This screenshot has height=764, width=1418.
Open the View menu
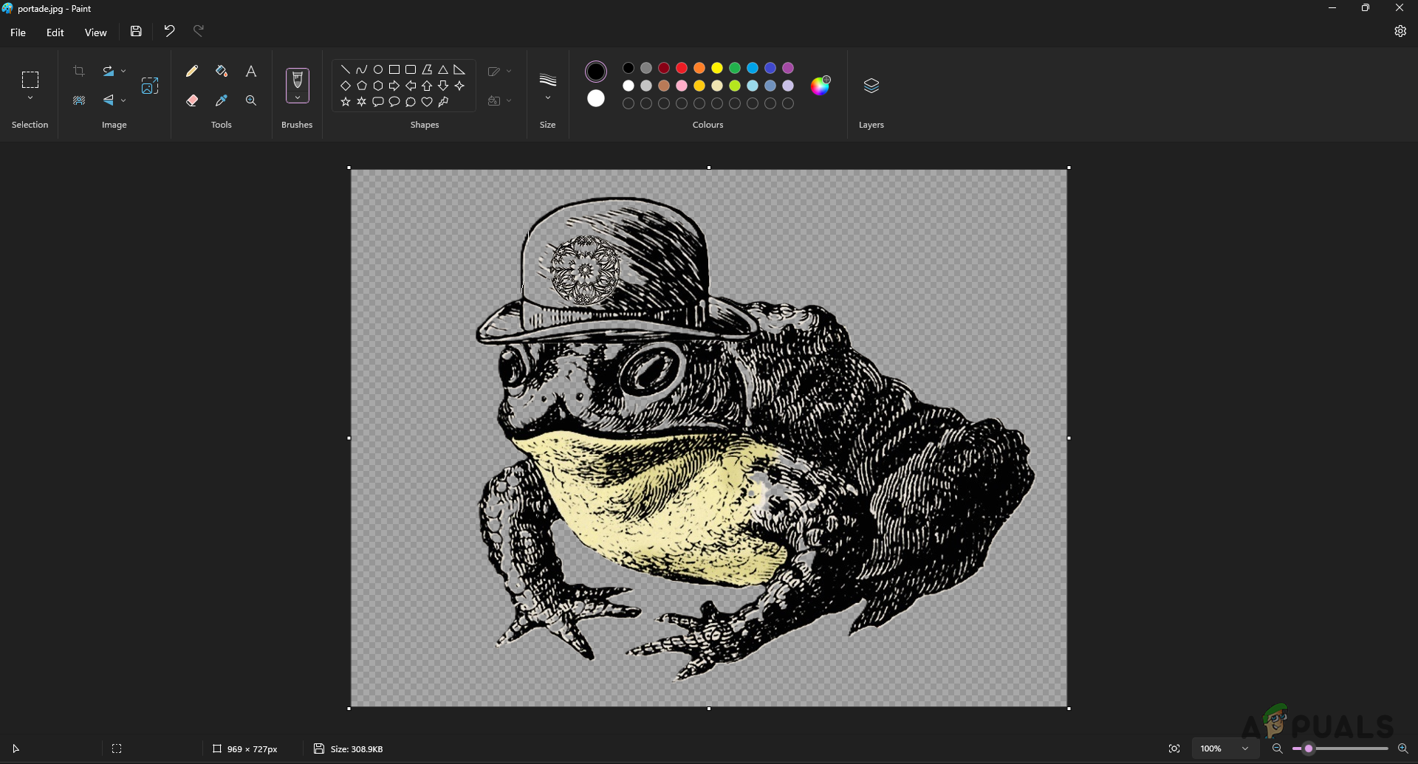[96, 32]
